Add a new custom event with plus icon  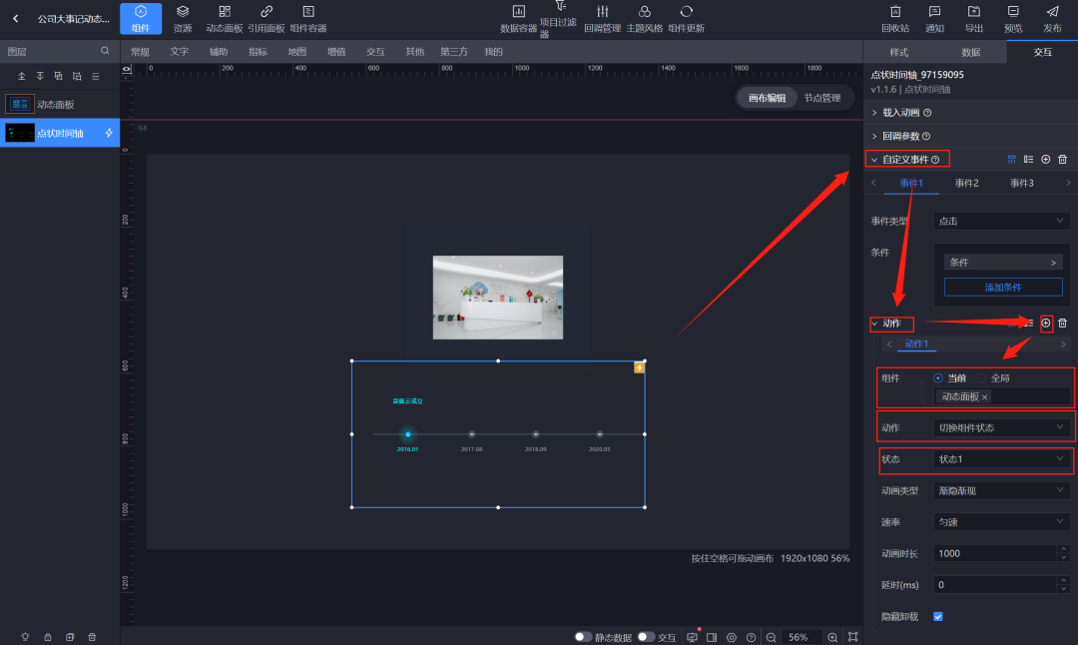click(1046, 159)
